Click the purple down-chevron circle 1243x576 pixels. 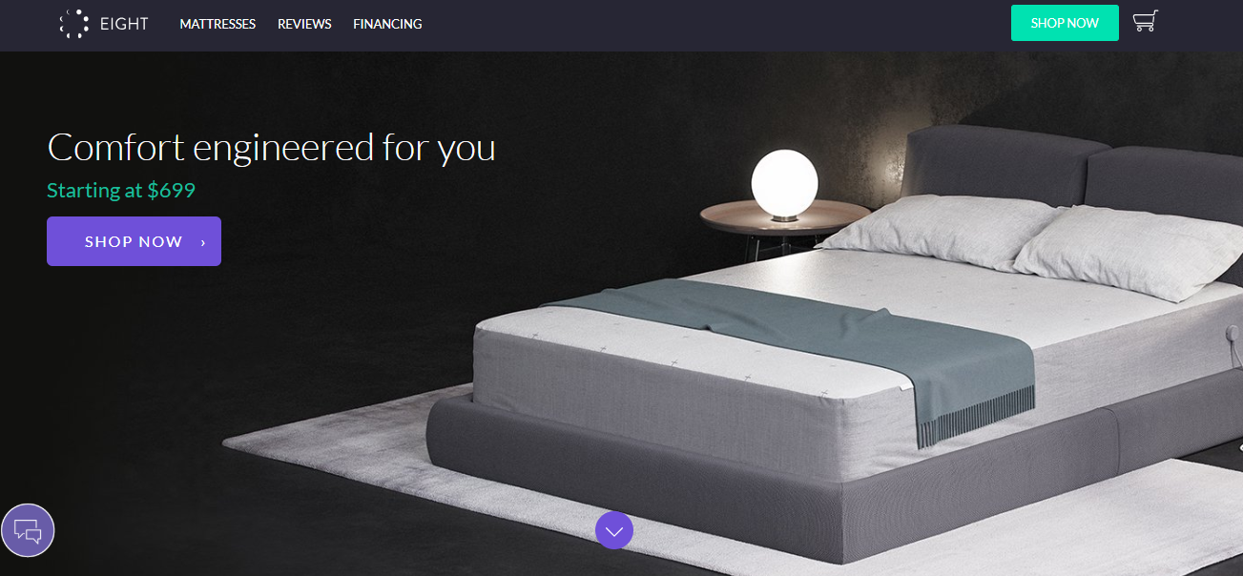[x=614, y=530]
